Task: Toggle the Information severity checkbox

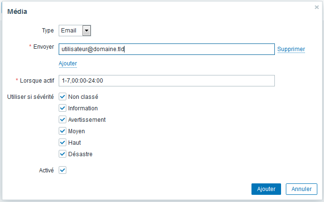Action: (63, 108)
